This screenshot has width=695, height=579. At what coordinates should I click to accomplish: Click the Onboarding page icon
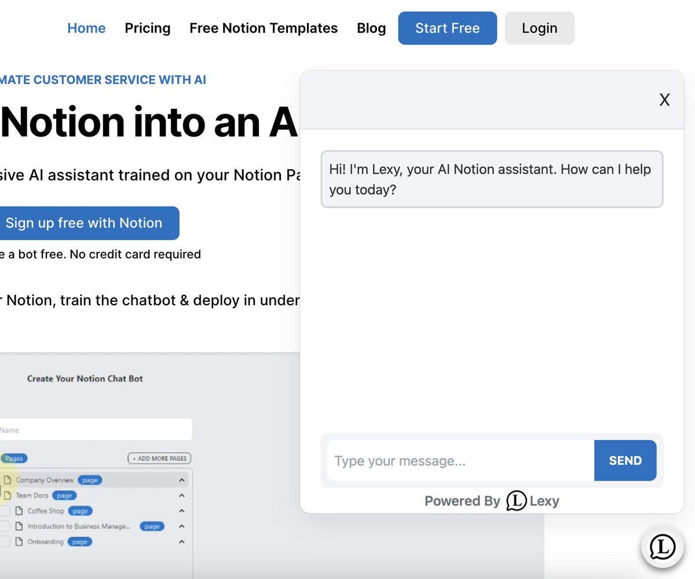point(19,542)
